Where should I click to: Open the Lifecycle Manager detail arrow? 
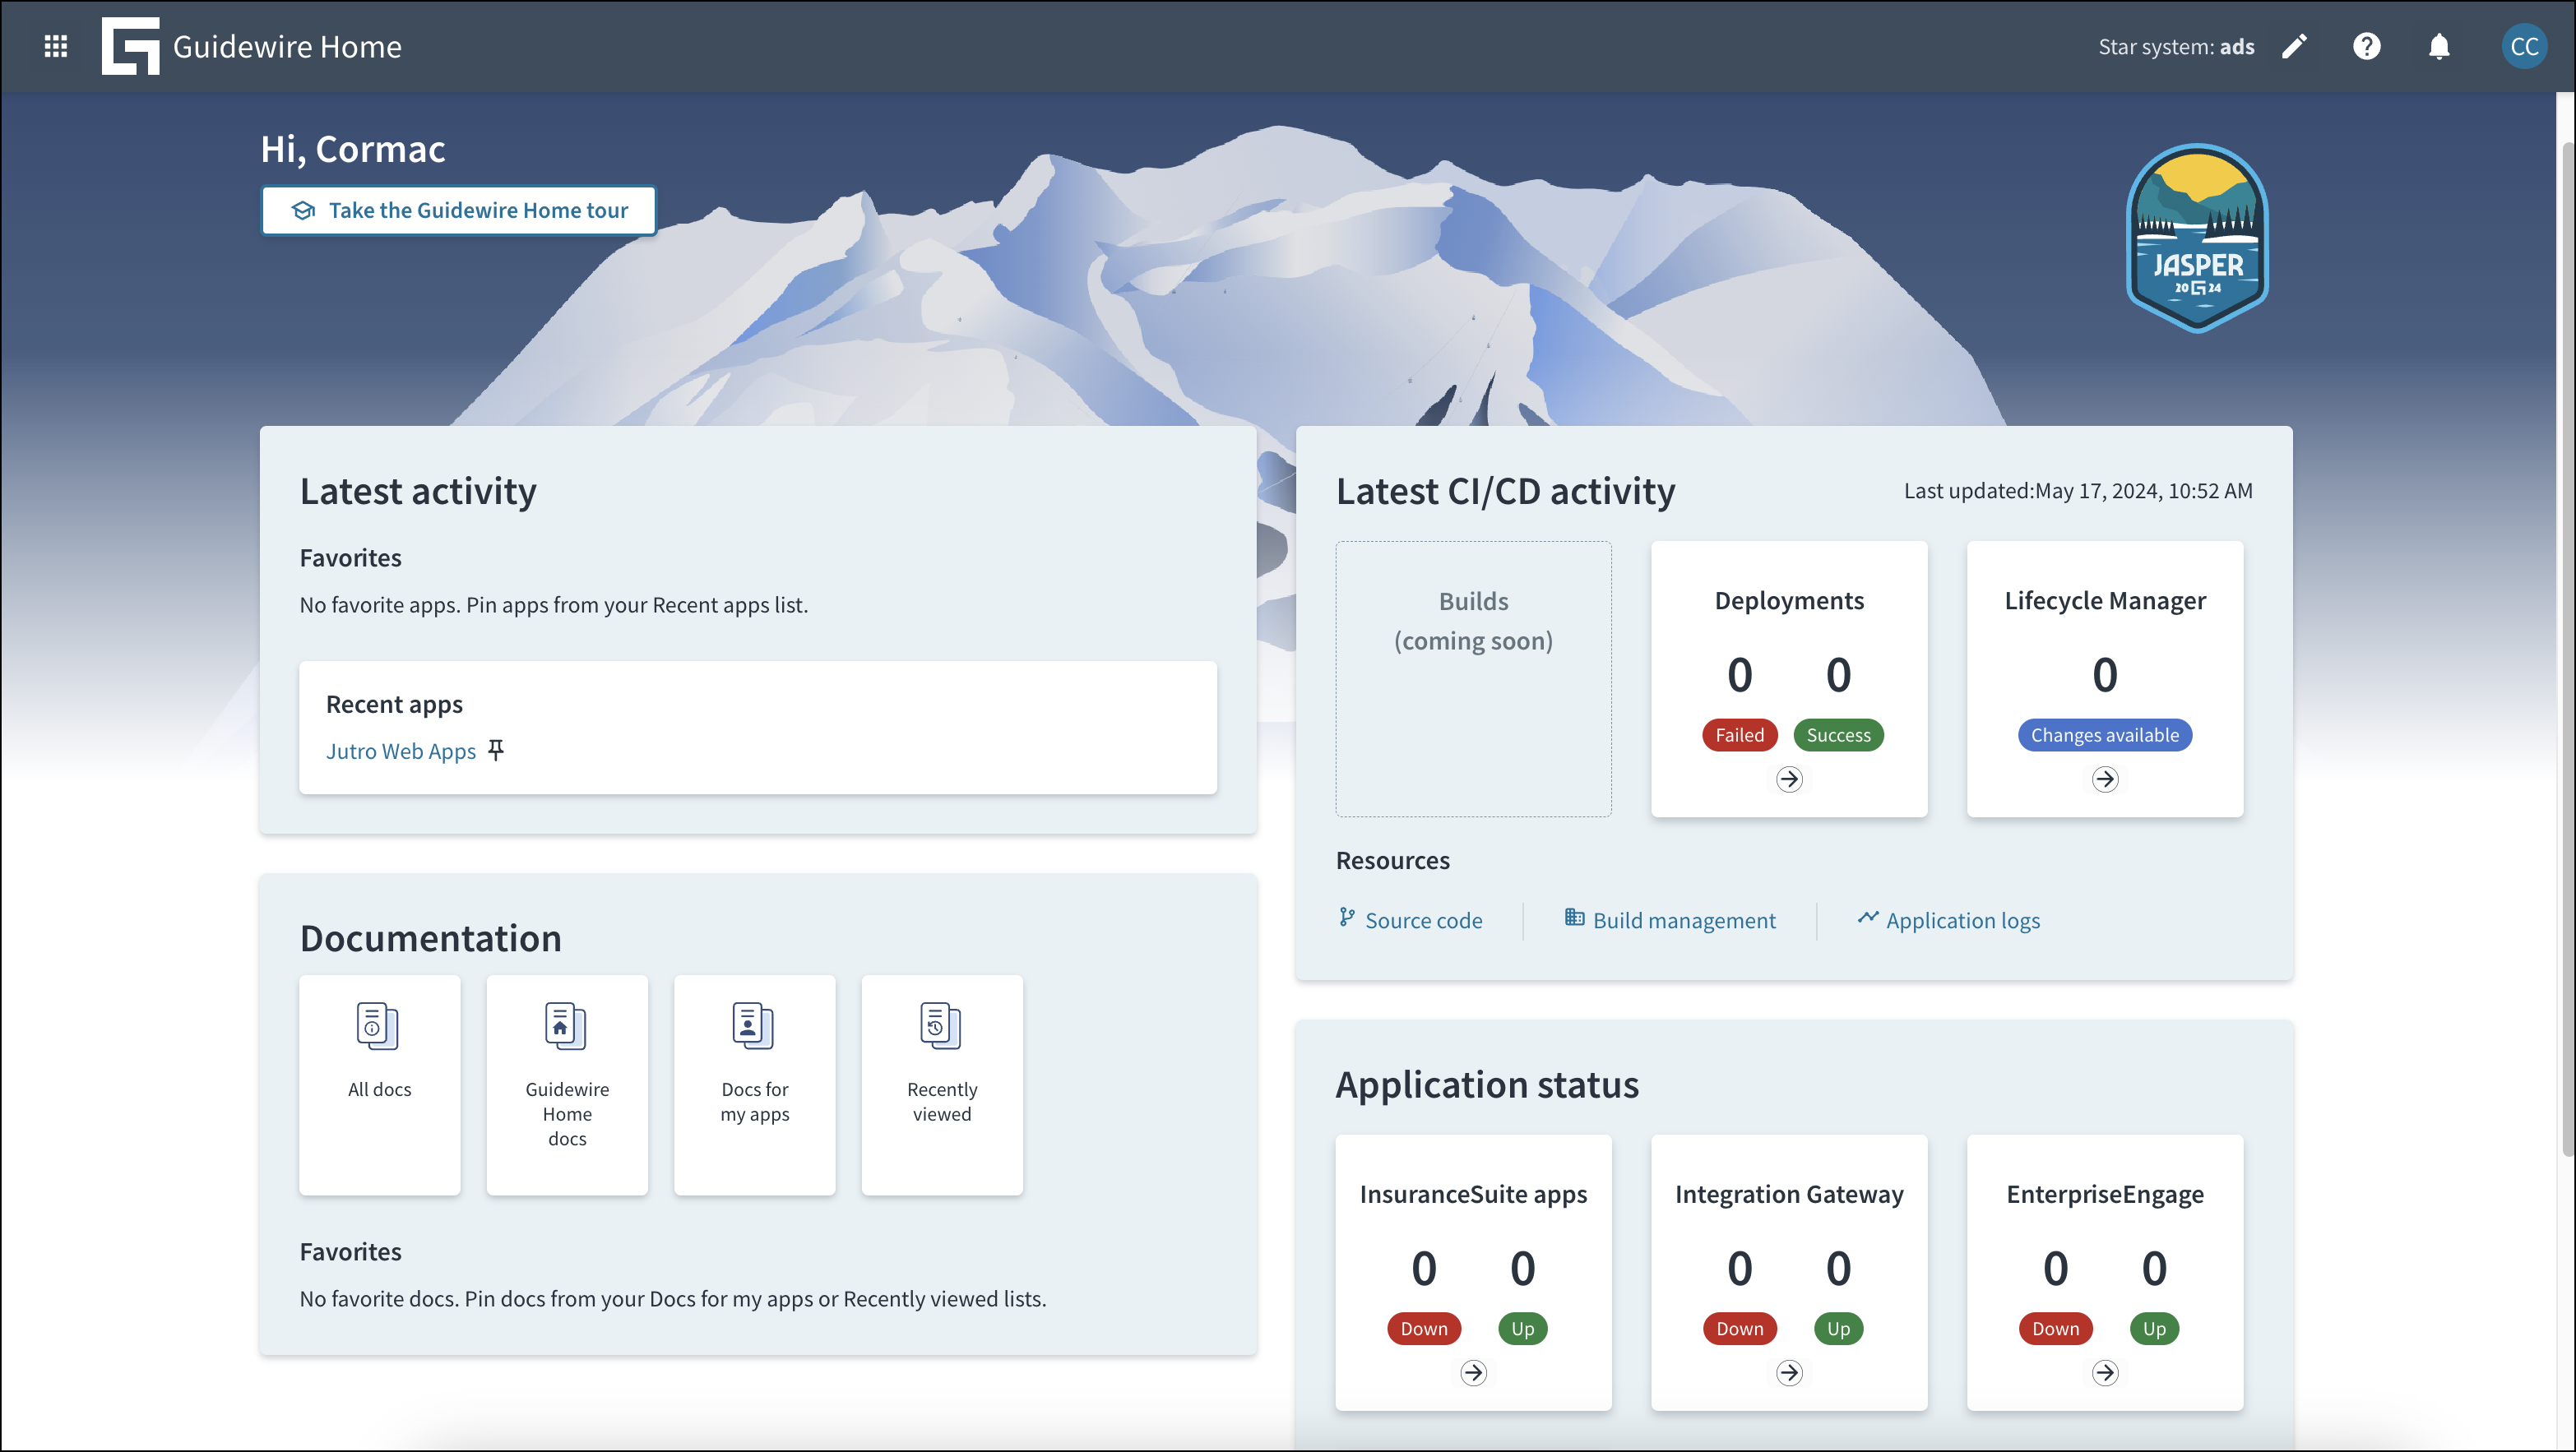pos(2105,780)
